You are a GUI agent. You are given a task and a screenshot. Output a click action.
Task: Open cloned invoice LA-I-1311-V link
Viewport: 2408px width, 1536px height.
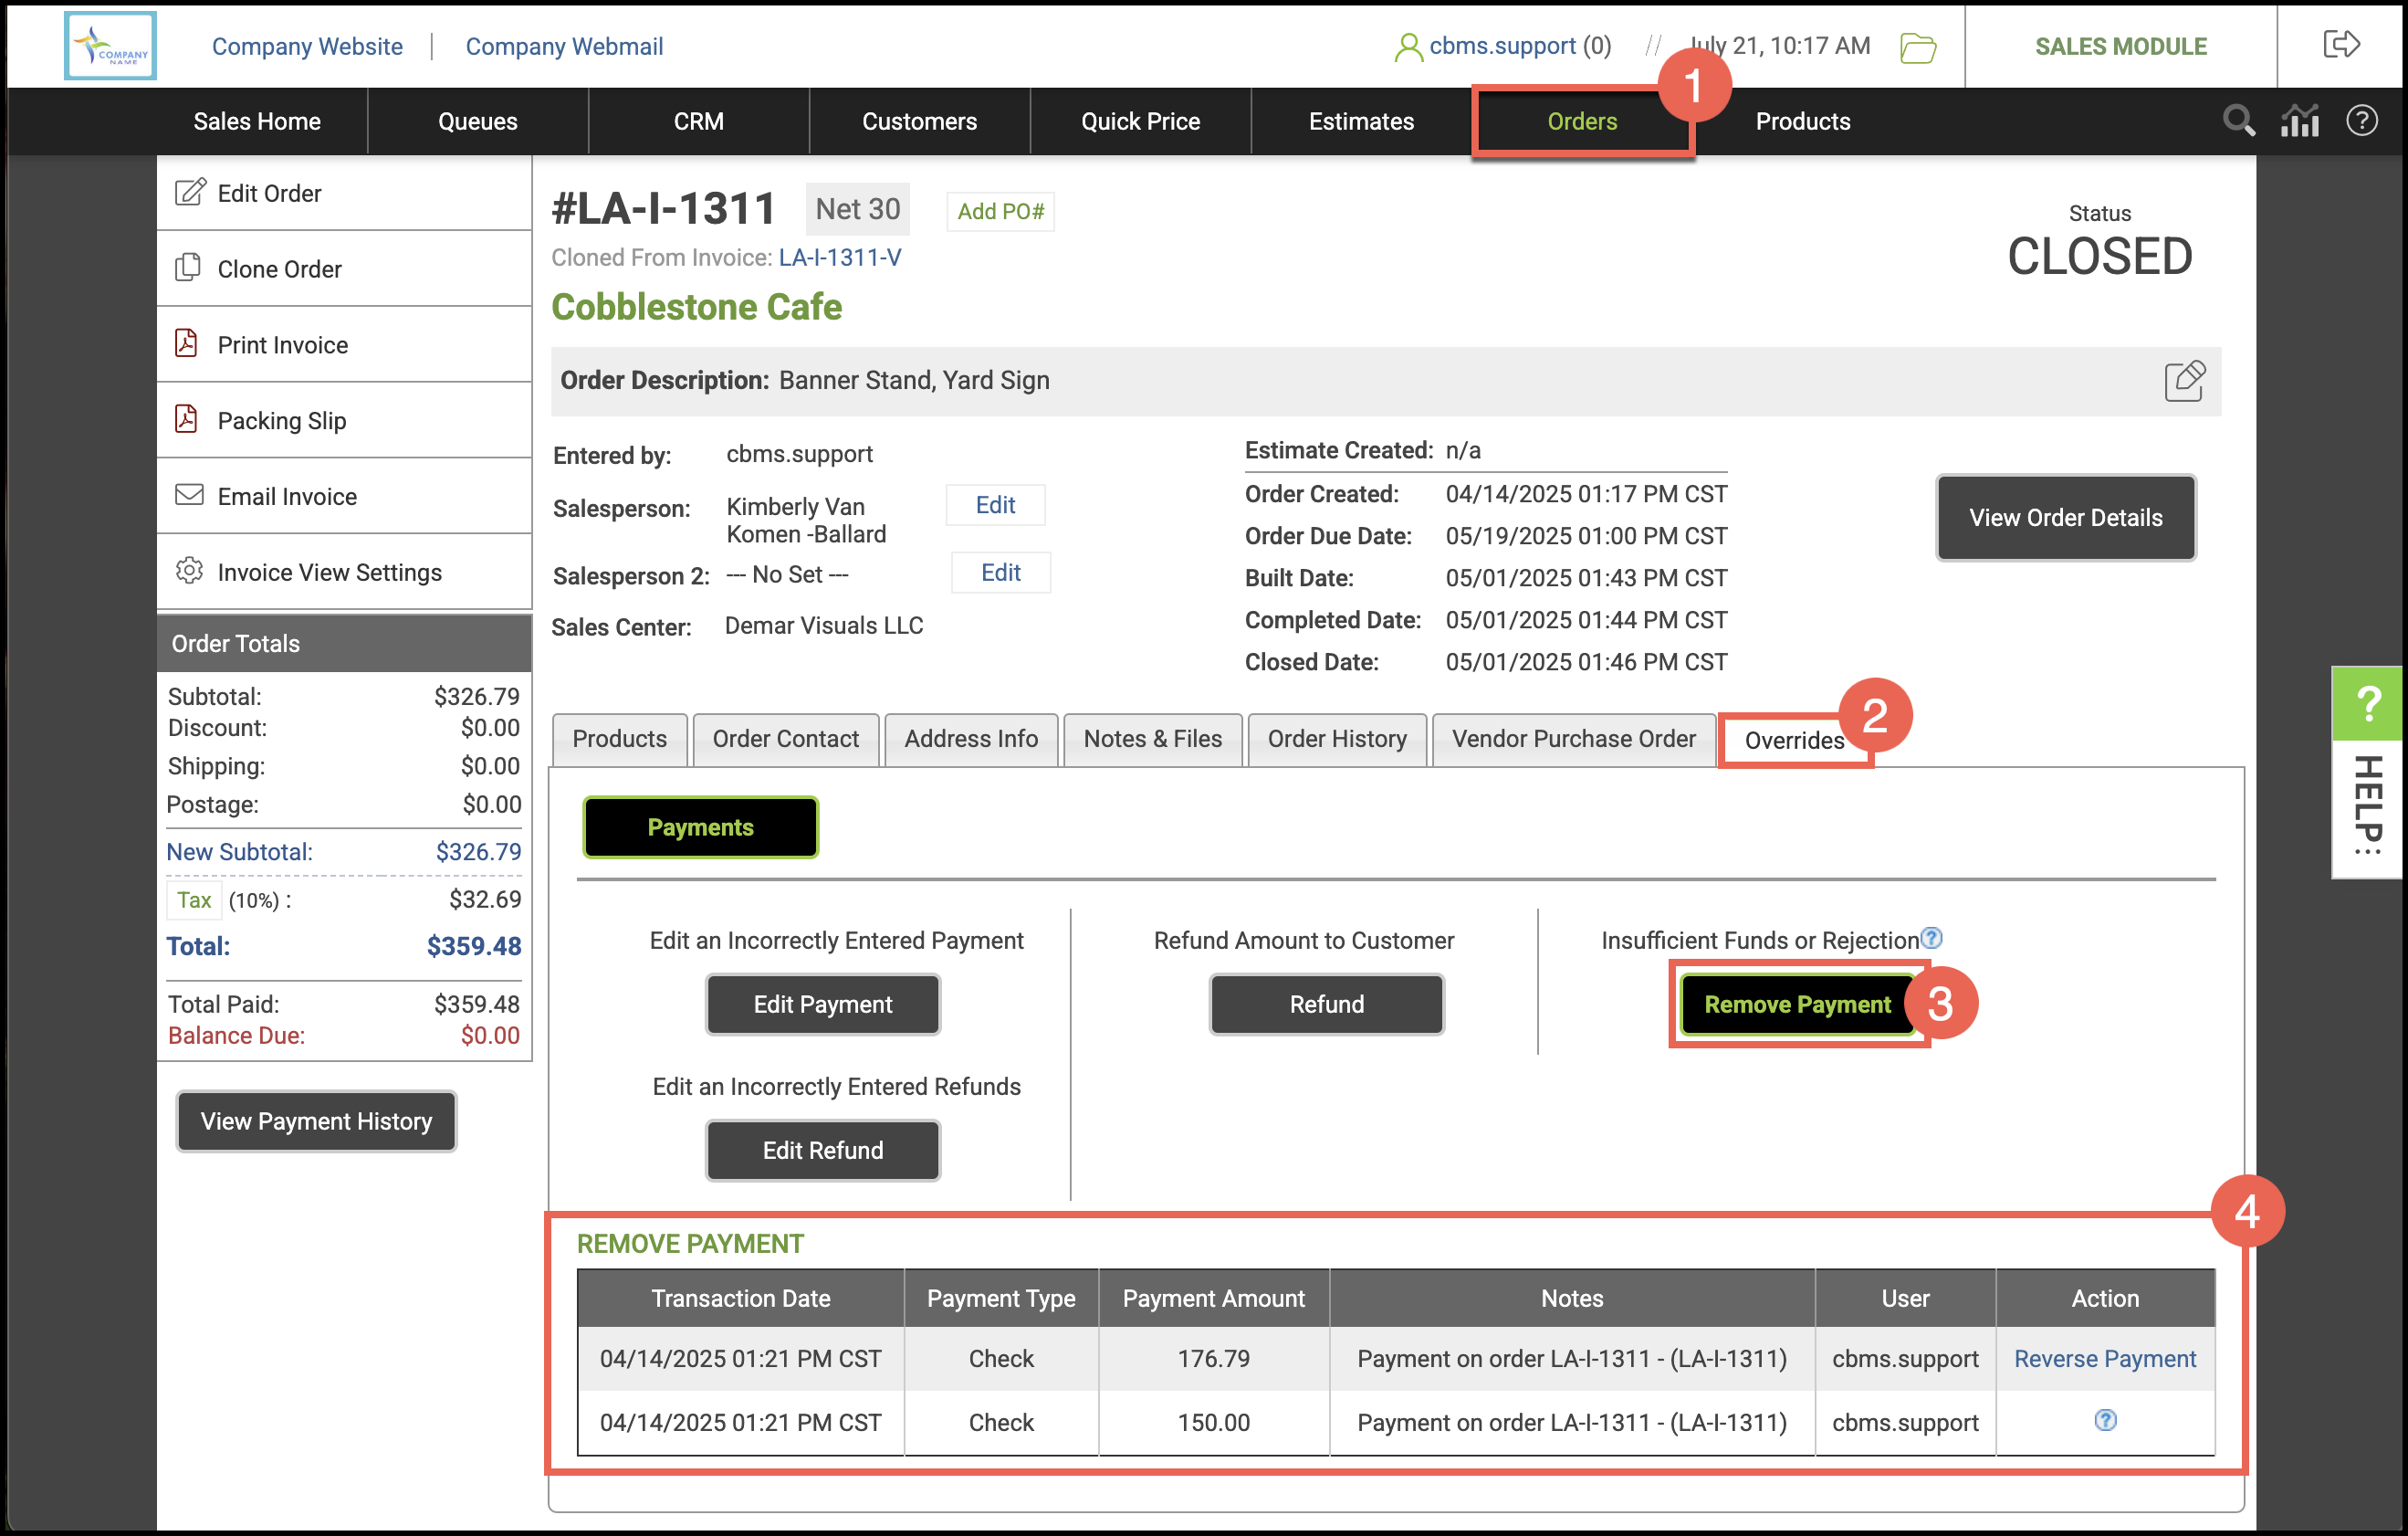coord(839,258)
